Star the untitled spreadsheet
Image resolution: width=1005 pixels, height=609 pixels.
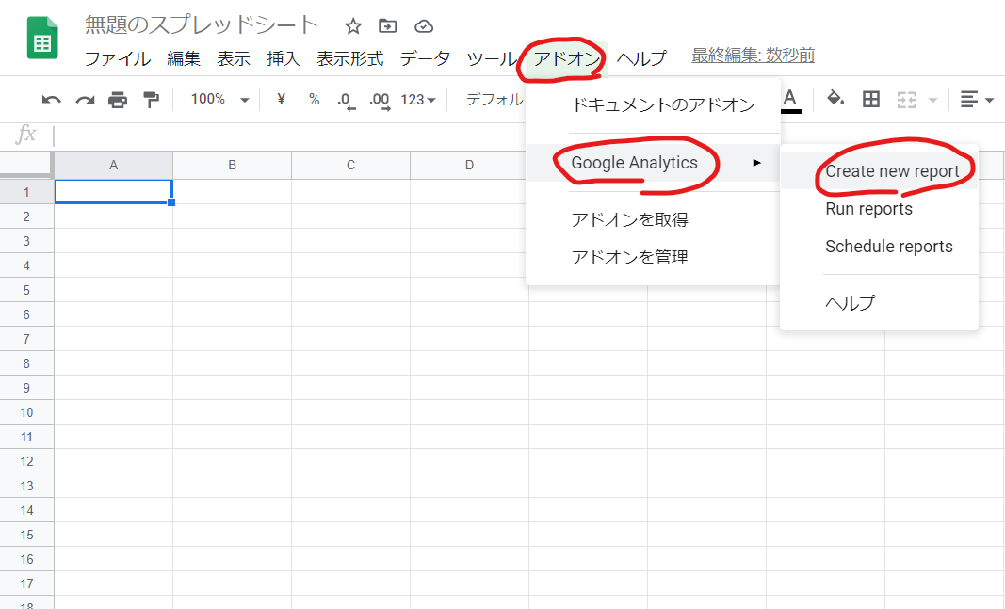tap(353, 26)
